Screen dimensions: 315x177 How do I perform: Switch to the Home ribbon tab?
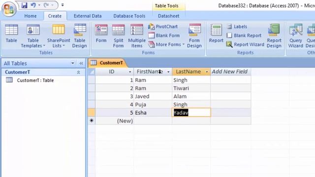click(31, 16)
